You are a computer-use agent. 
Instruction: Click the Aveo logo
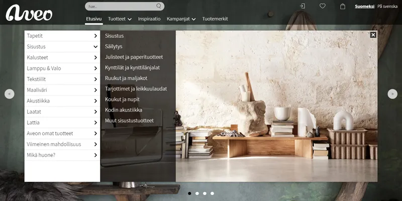29,12
